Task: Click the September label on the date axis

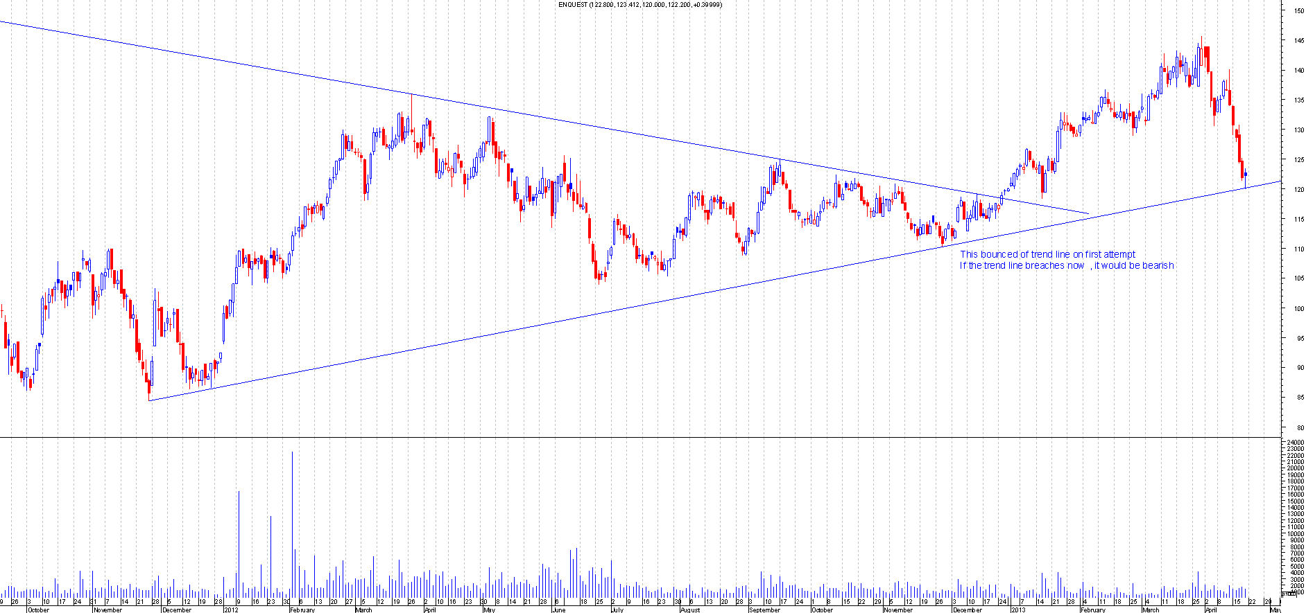Action: (x=764, y=610)
